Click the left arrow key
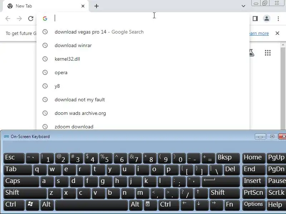The height and width of the screenshot is (214, 286). tap(187, 205)
